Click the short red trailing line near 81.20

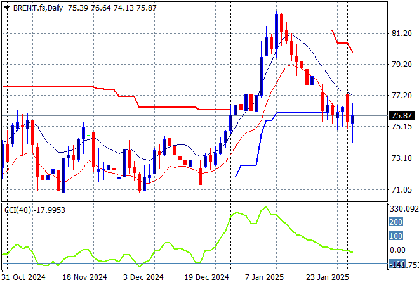coord(342,42)
